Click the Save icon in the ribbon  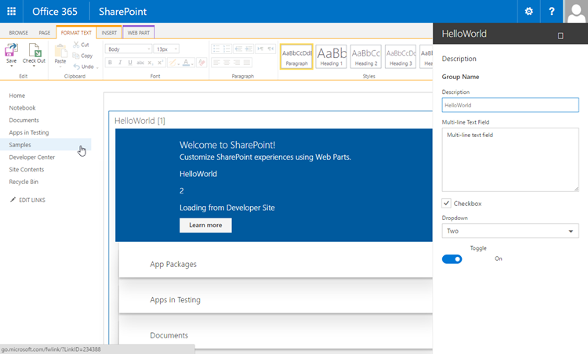coord(11,50)
